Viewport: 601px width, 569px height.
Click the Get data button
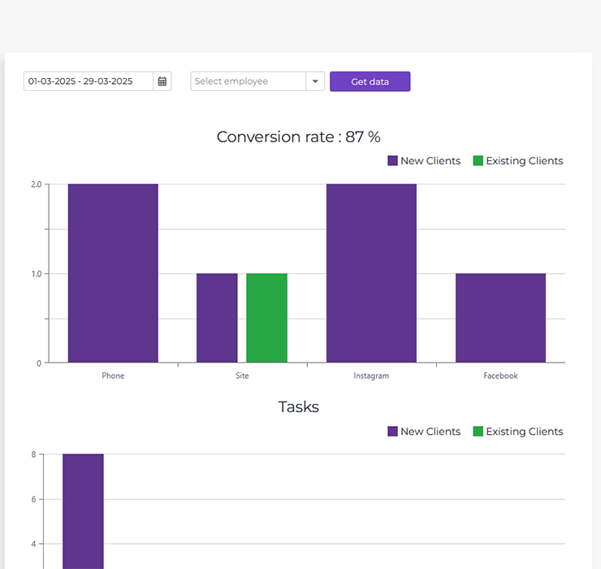point(370,81)
